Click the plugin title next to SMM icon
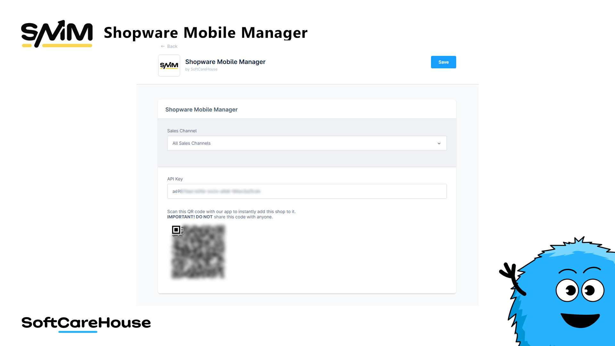The width and height of the screenshot is (615, 346). 225,62
